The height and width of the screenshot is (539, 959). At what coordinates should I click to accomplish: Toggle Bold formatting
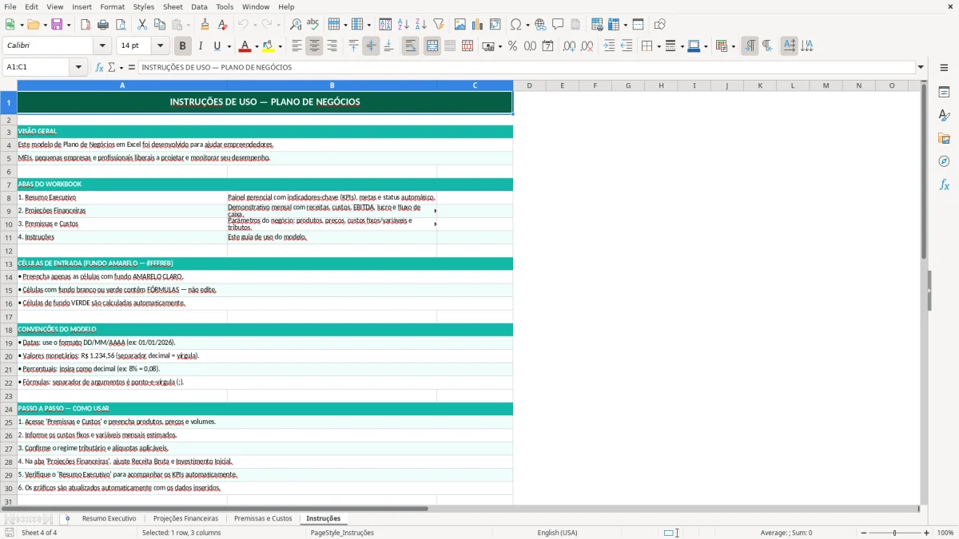coord(182,46)
